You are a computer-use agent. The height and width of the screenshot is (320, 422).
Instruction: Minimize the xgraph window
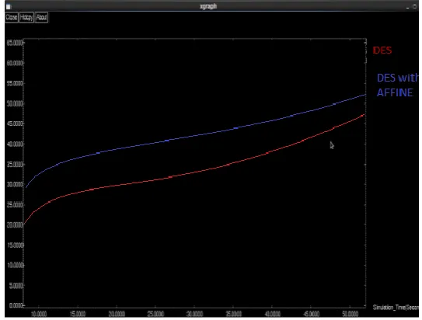408,7
